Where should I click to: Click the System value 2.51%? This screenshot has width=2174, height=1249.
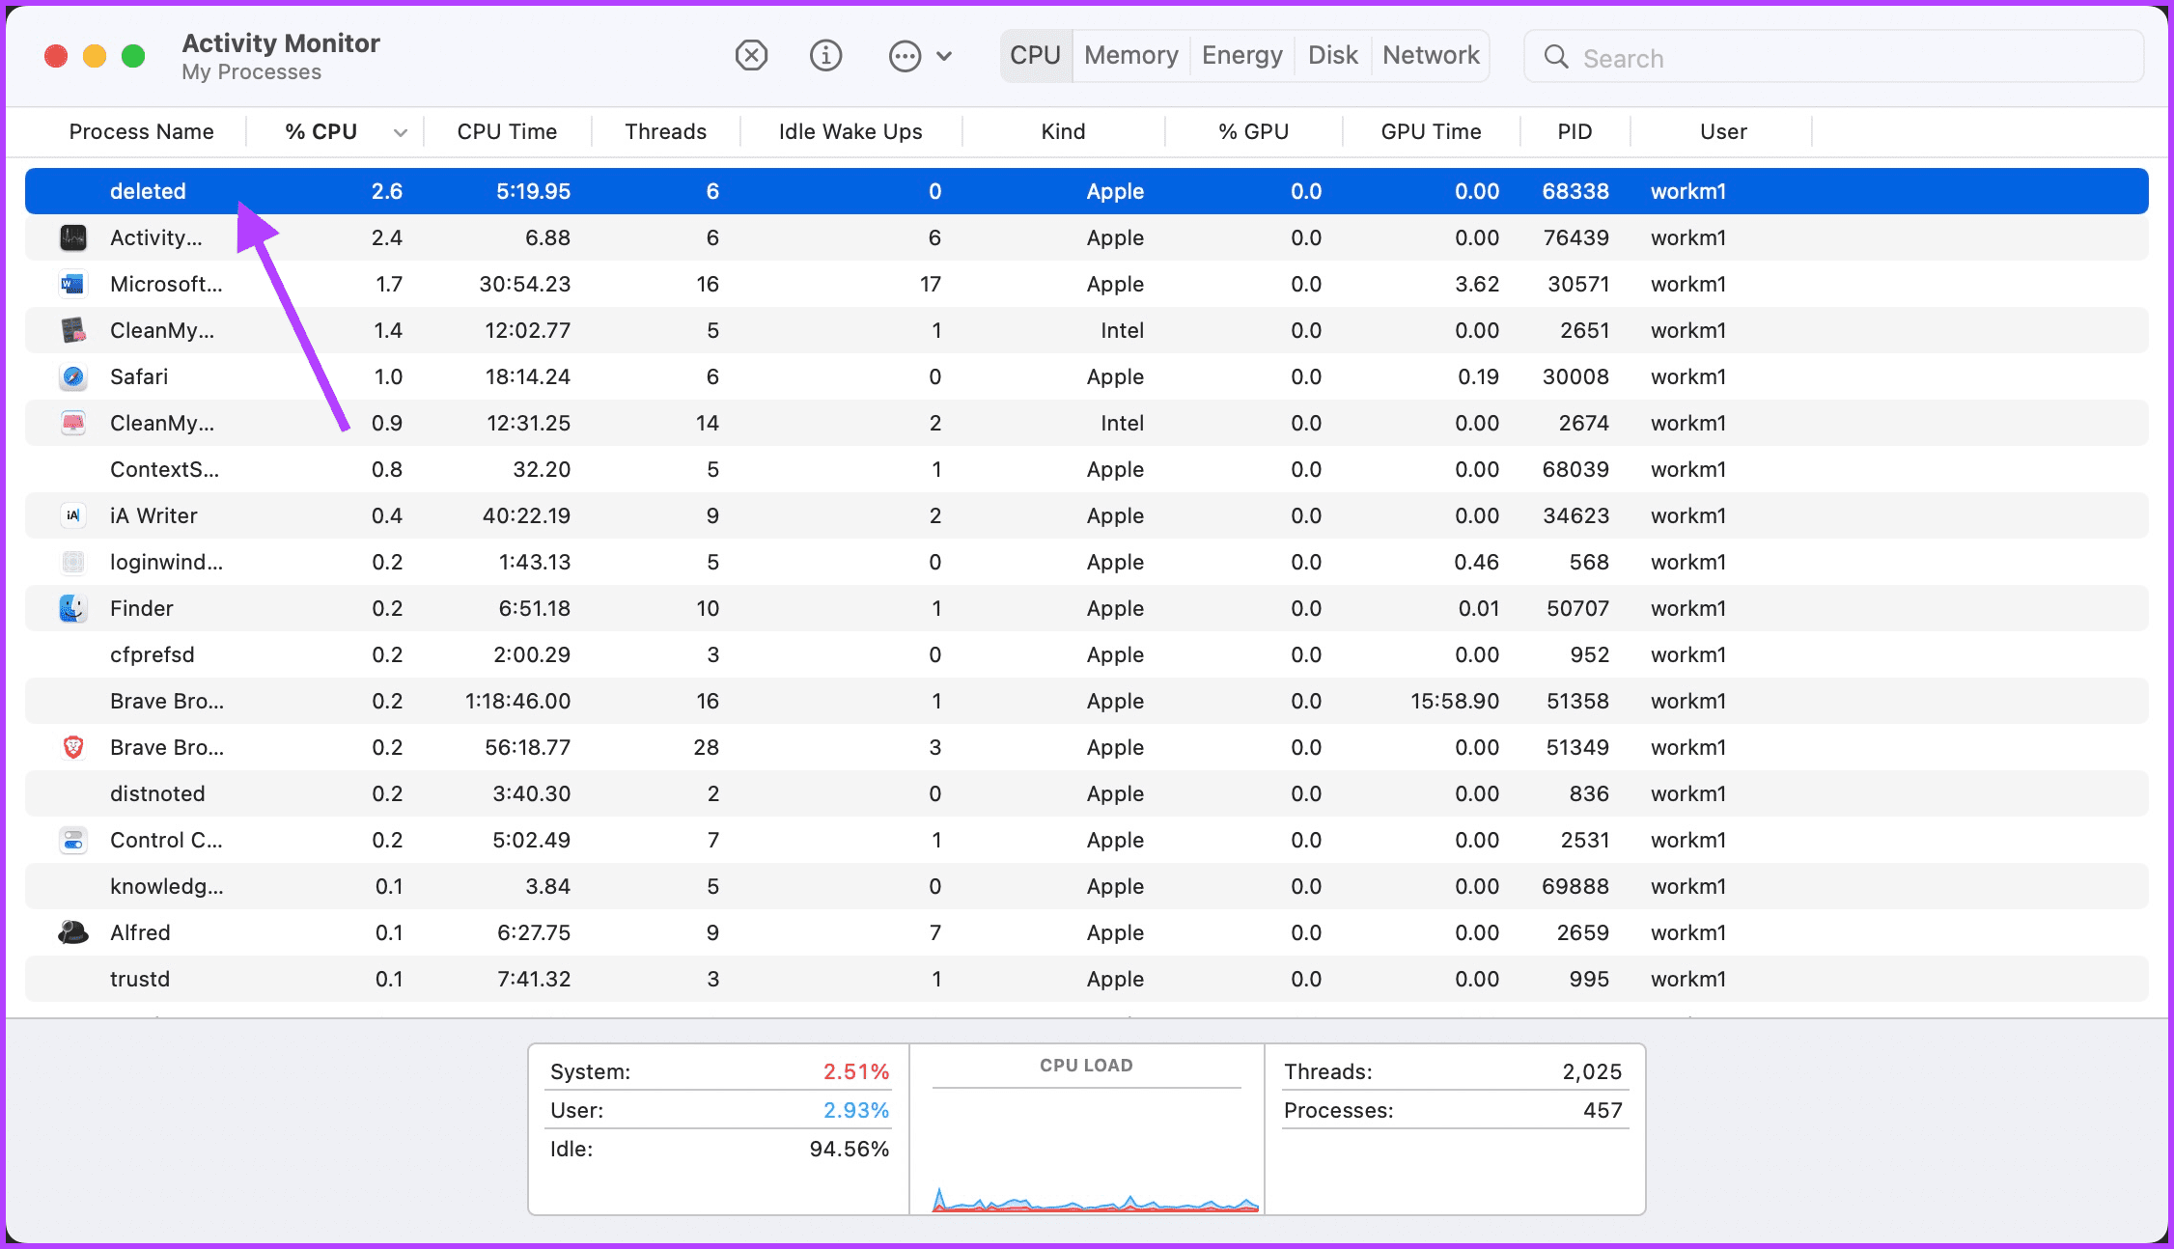click(856, 1071)
